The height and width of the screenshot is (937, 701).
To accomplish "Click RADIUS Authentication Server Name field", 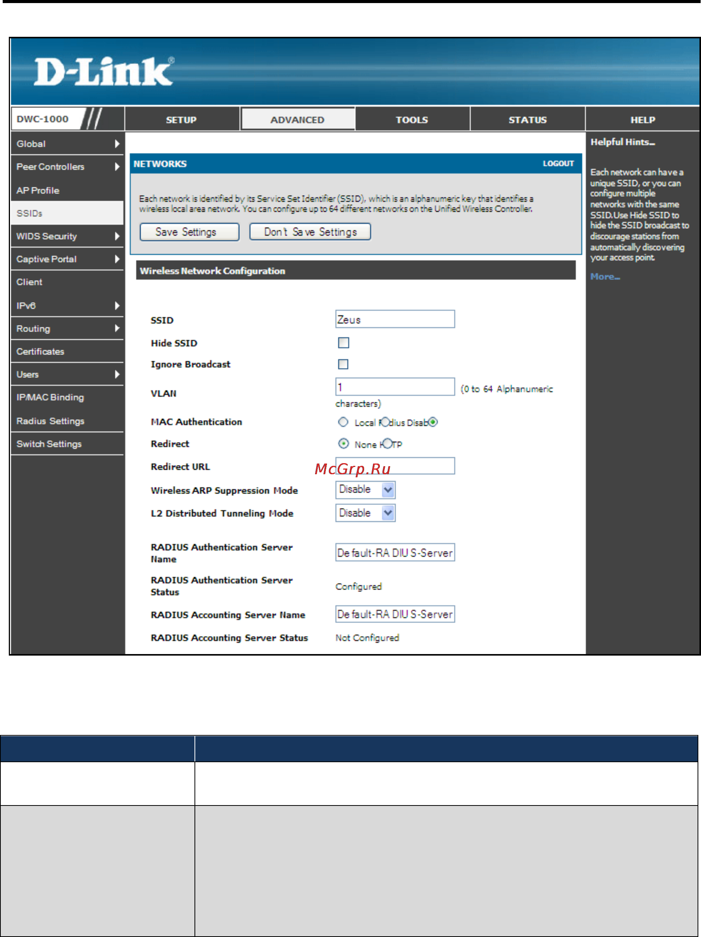I will pyautogui.click(x=395, y=552).
